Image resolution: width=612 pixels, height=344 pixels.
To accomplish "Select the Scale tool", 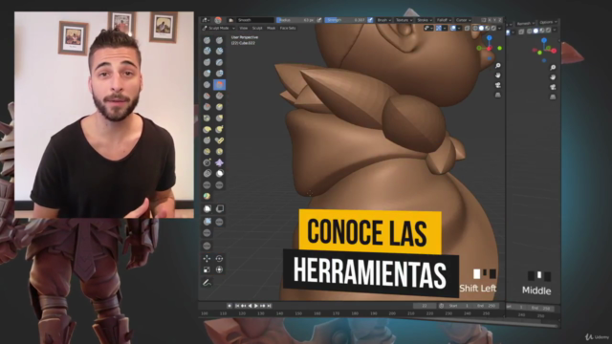I will click(207, 269).
